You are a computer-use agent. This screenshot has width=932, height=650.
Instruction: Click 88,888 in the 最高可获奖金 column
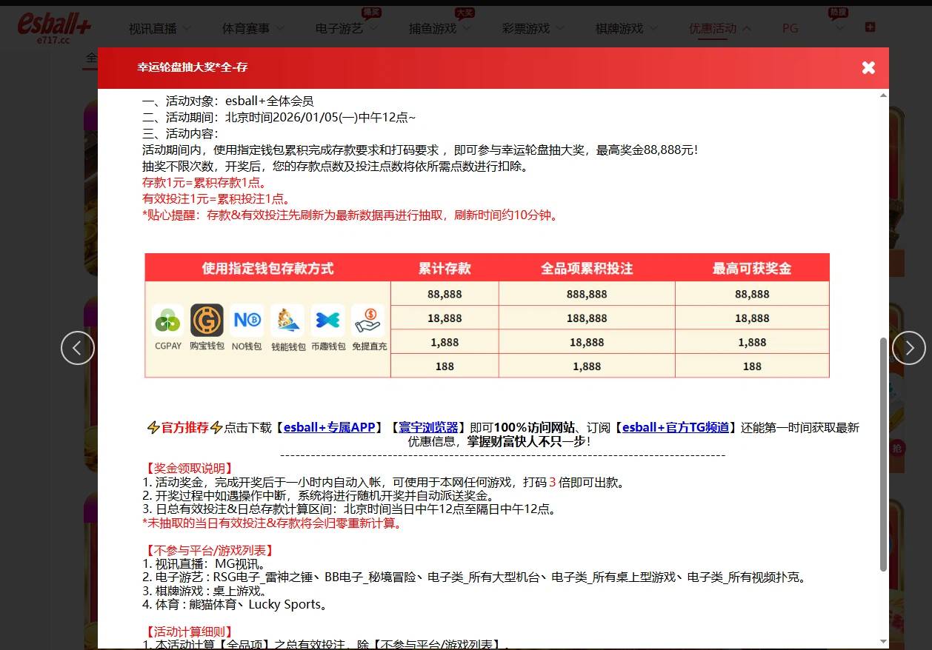coord(752,294)
